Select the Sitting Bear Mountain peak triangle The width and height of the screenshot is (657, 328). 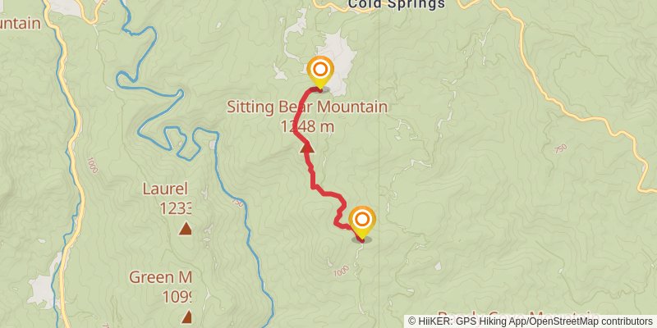tap(307, 148)
